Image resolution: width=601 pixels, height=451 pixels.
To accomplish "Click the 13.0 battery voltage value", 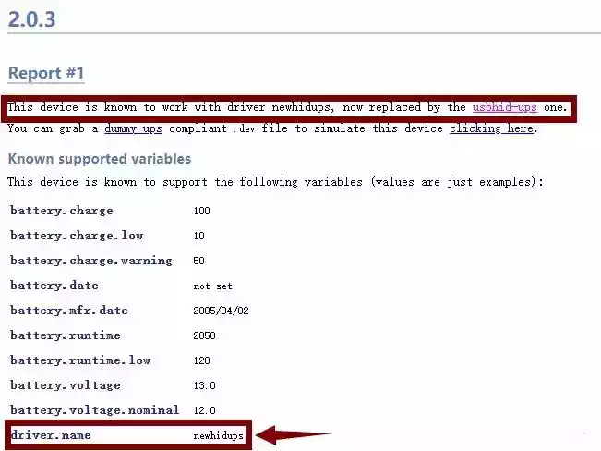I will tap(204, 385).
